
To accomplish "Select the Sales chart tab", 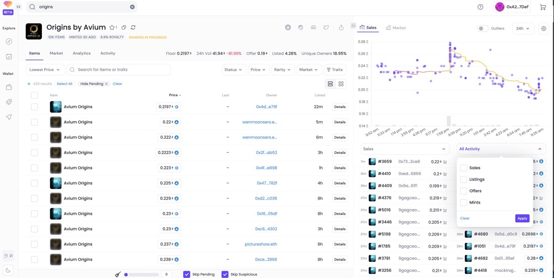I will click(368, 28).
